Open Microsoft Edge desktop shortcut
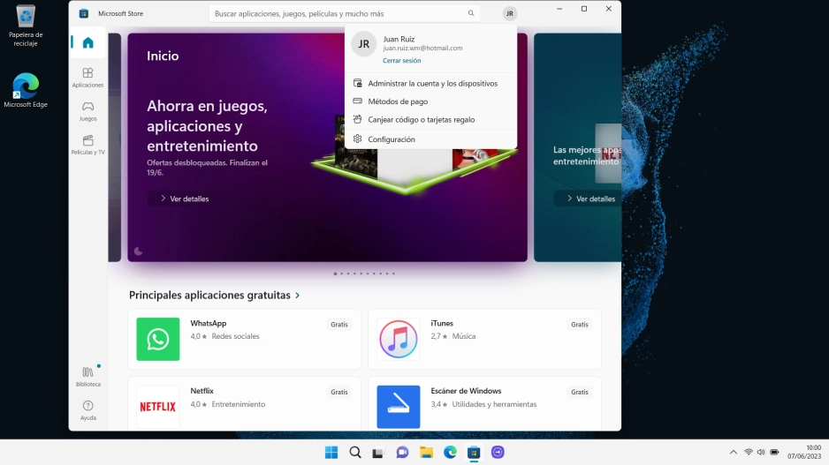Screen dimensions: 829x465 click(26, 90)
